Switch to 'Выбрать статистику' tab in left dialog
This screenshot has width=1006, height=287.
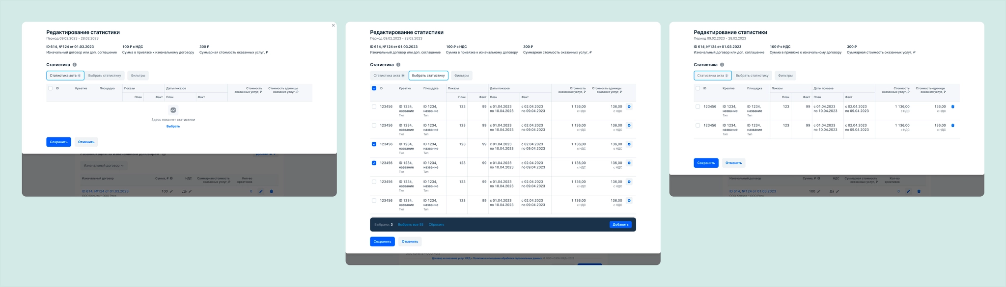coord(105,76)
